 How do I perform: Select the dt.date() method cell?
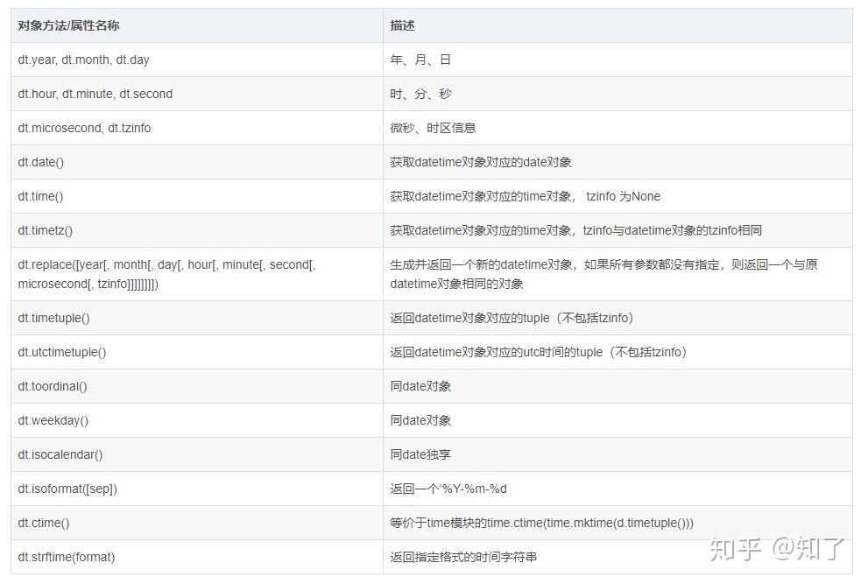pyautogui.click(x=41, y=162)
